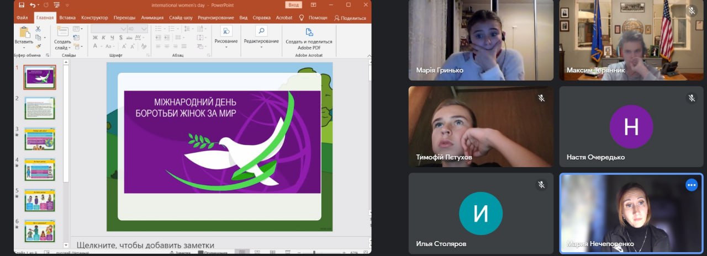Viewport: 707px width, 256px height.
Task: Click the Вход sign-in button
Action: point(294,5)
